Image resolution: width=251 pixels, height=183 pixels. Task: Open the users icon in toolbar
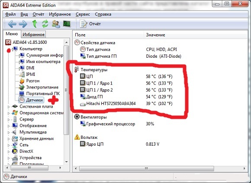click(56, 24)
